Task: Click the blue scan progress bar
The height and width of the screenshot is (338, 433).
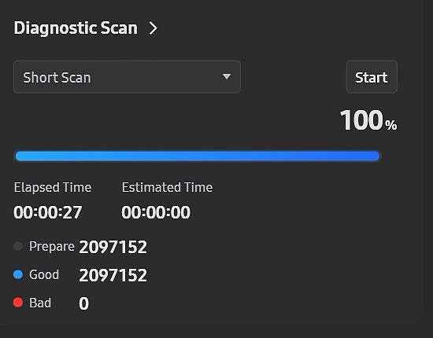Action: [198, 156]
